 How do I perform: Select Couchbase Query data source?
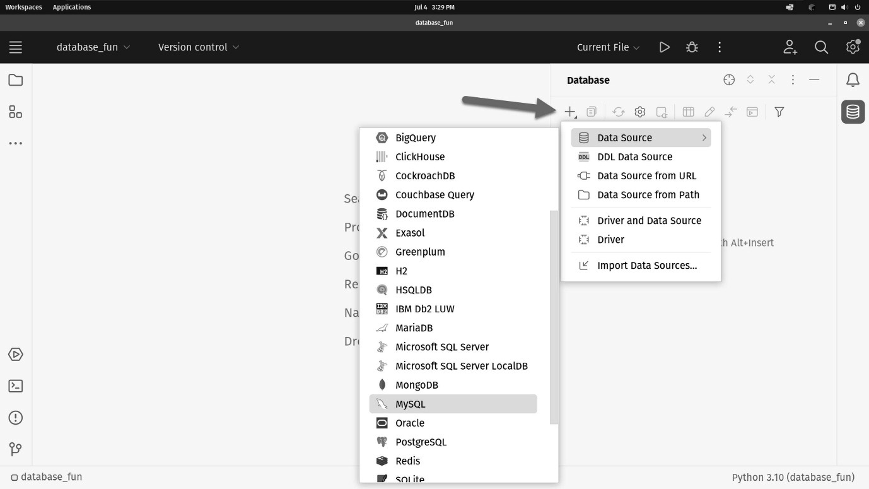(x=453, y=194)
